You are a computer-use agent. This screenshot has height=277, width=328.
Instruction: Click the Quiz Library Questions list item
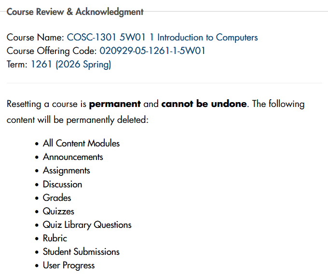(x=87, y=225)
